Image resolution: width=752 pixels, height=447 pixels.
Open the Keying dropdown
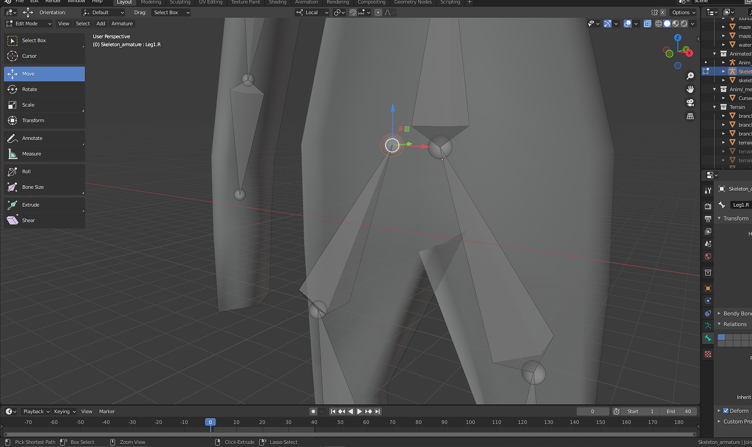[64, 412]
